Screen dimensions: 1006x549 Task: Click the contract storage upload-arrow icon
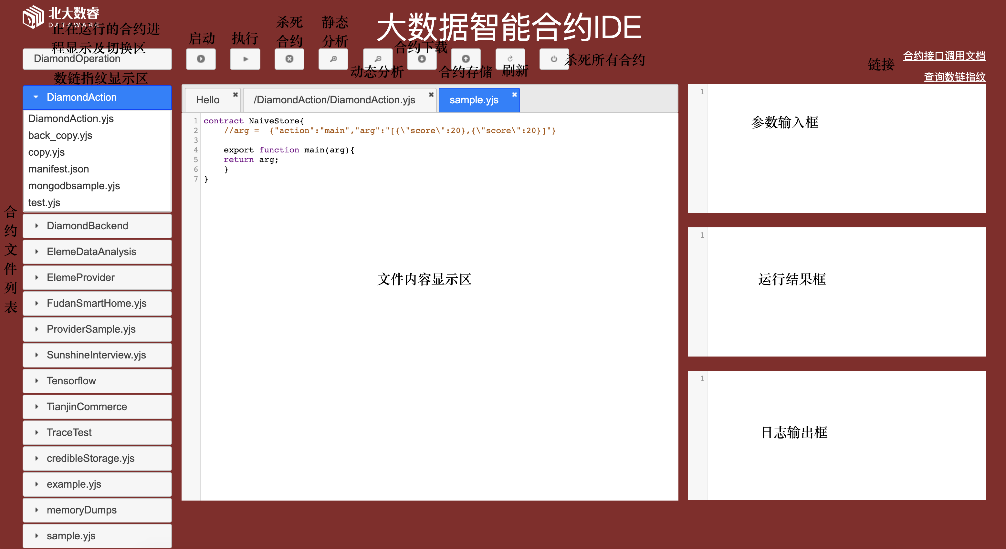(466, 59)
